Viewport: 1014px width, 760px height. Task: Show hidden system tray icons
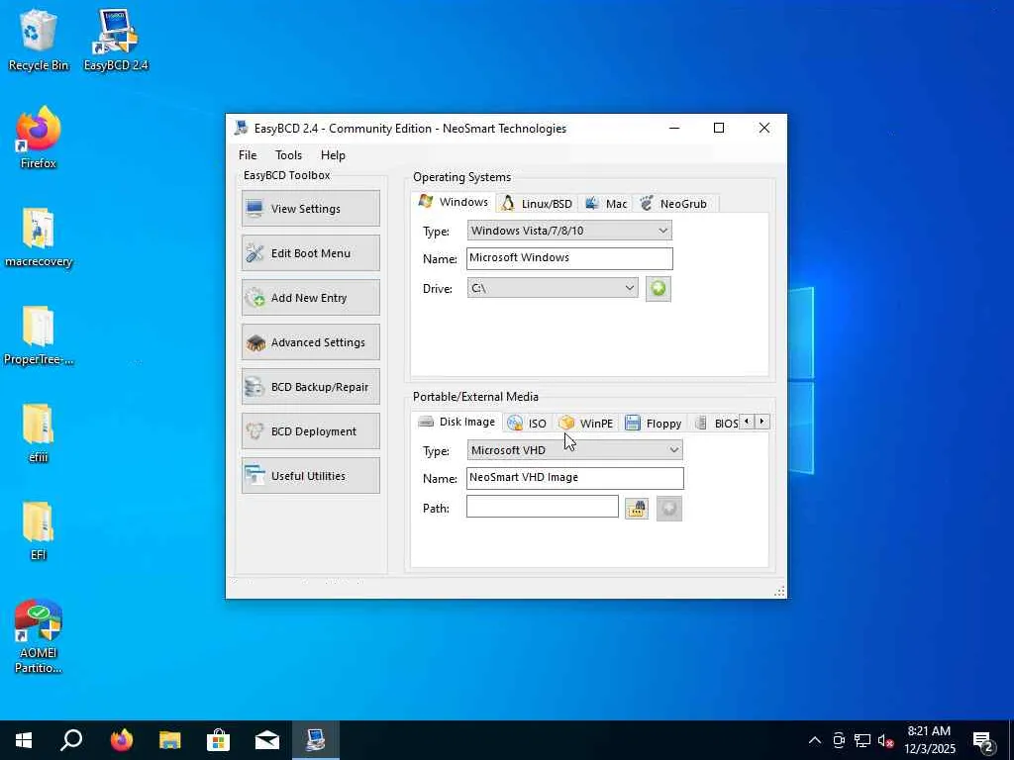point(815,740)
